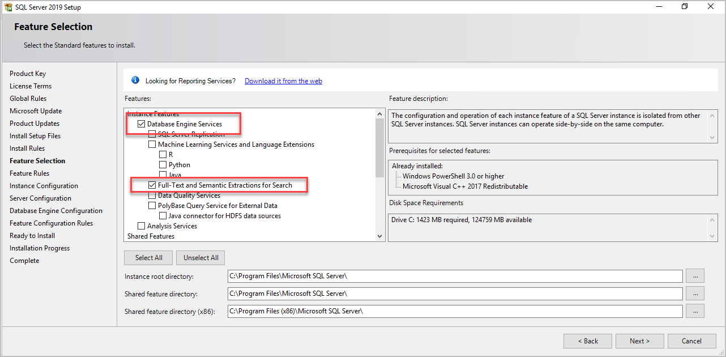Enable the Analysis Services feature

pyautogui.click(x=141, y=226)
